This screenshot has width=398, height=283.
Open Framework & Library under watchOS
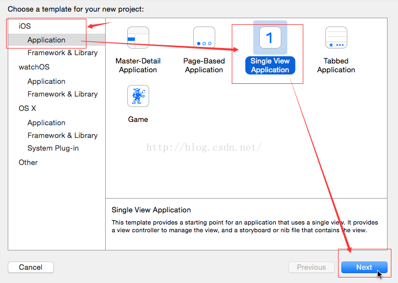(62, 94)
